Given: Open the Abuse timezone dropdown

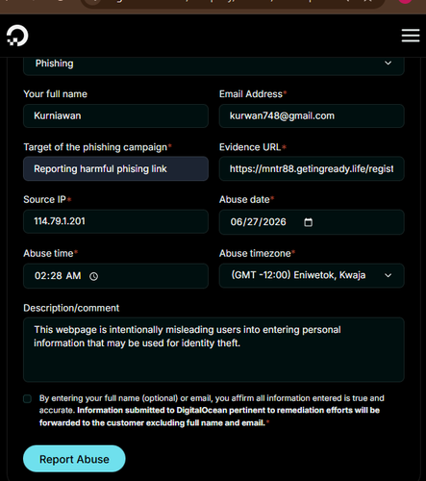Looking at the screenshot, I should 312,275.
